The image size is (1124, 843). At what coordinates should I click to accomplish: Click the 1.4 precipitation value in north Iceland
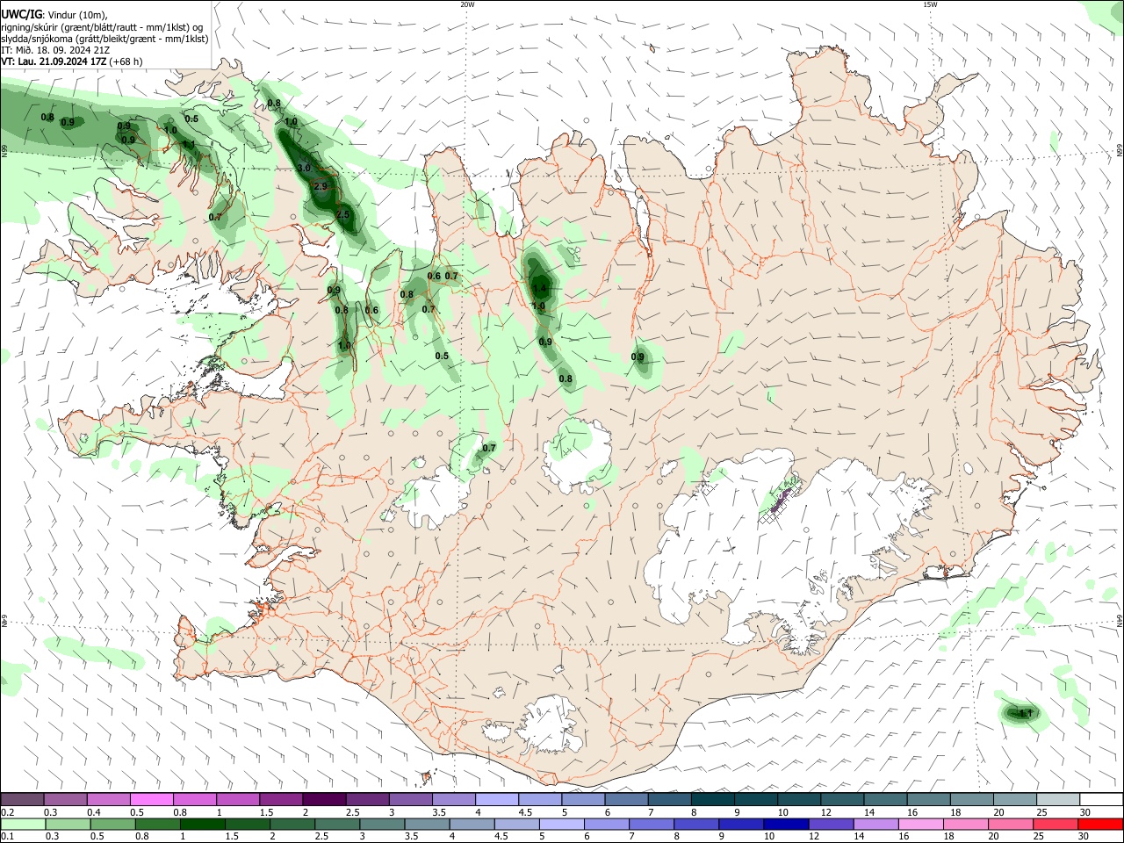(539, 288)
